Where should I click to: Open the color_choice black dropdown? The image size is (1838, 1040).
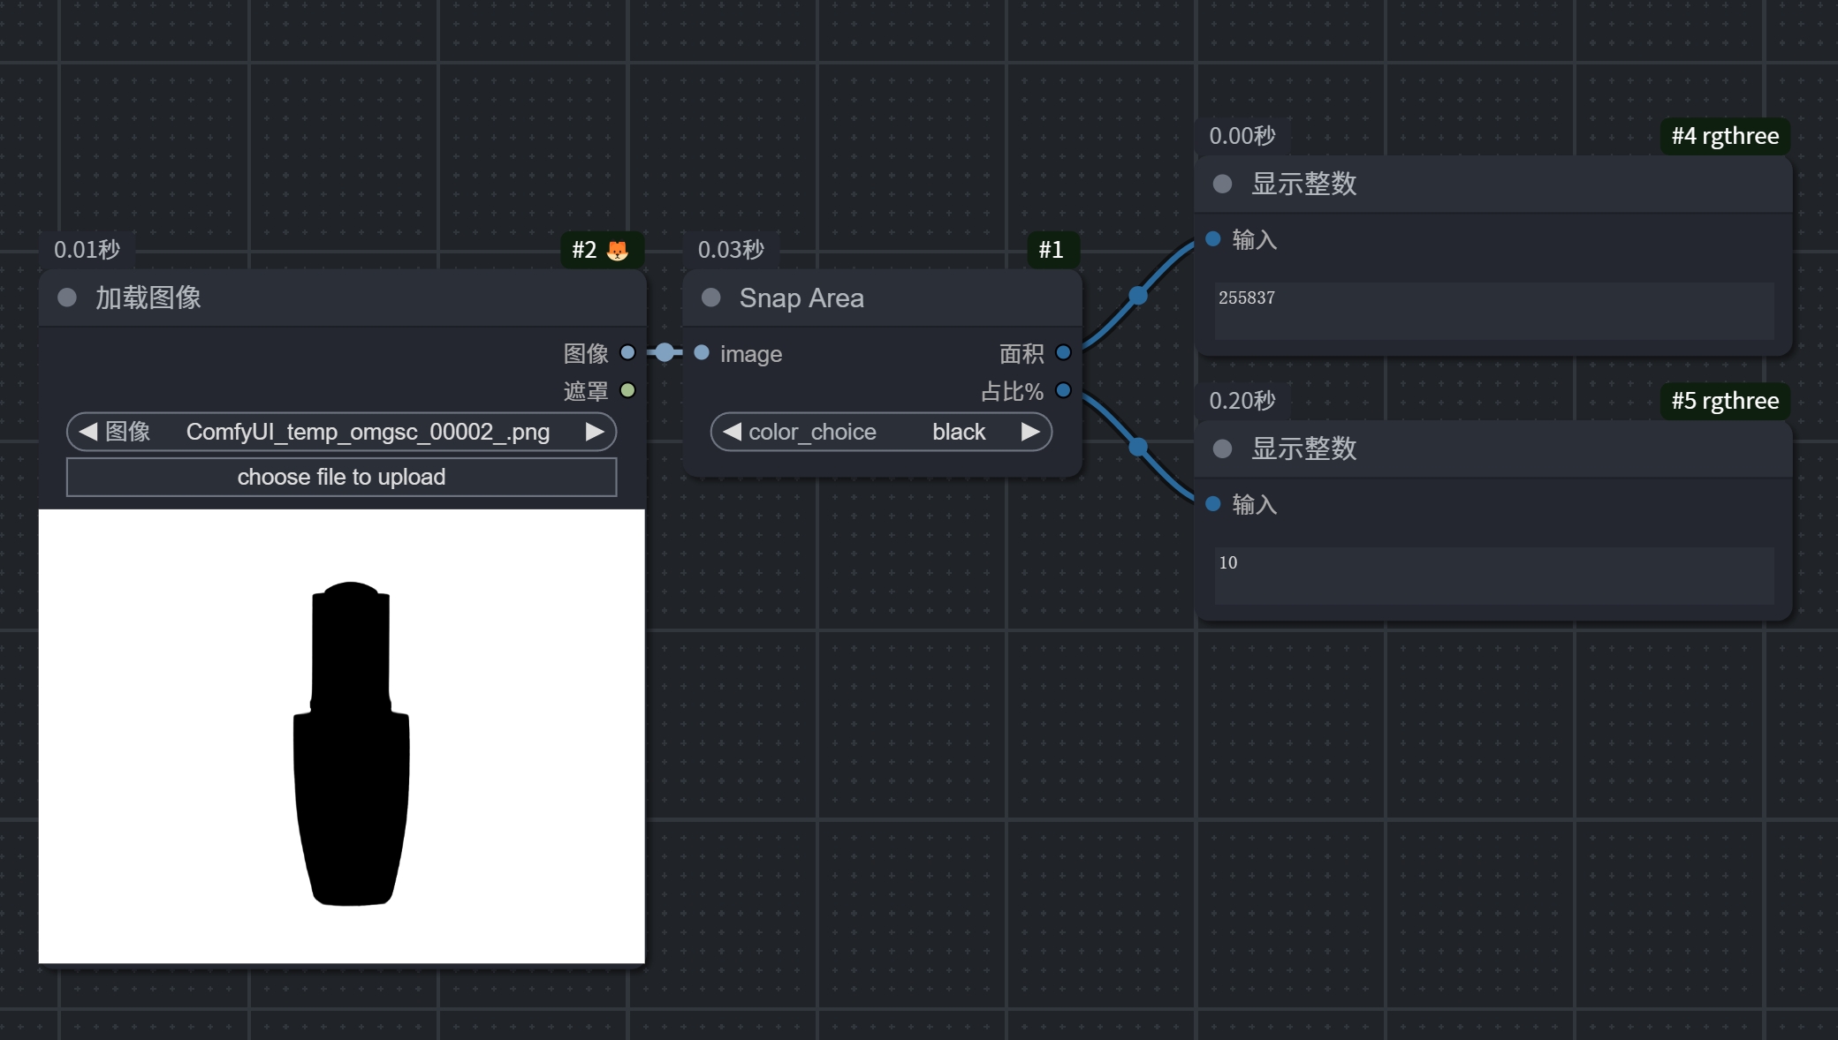[881, 432]
